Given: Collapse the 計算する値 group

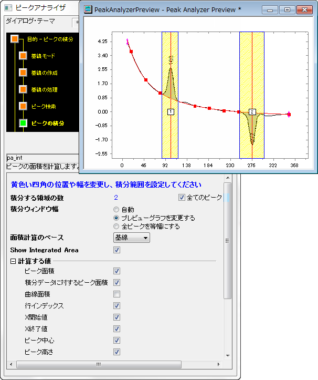Looking at the screenshot, I should [13, 261].
